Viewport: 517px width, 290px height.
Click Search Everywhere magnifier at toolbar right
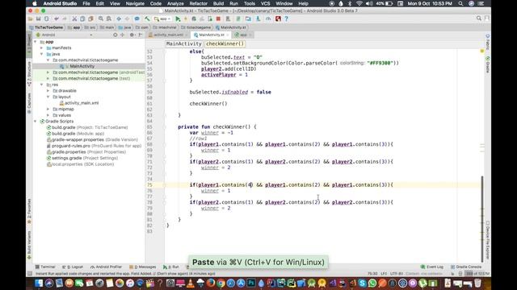pyautogui.click(x=479, y=19)
